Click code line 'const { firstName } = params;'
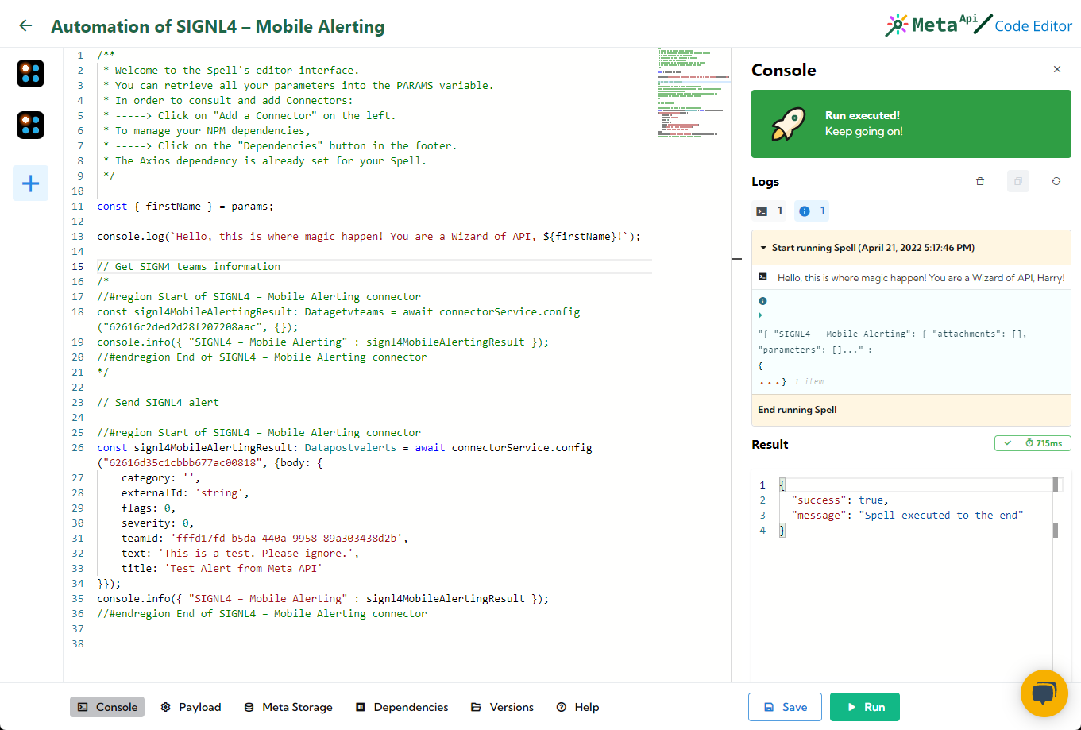The image size is (1081, 730). (x=185, y=206)
